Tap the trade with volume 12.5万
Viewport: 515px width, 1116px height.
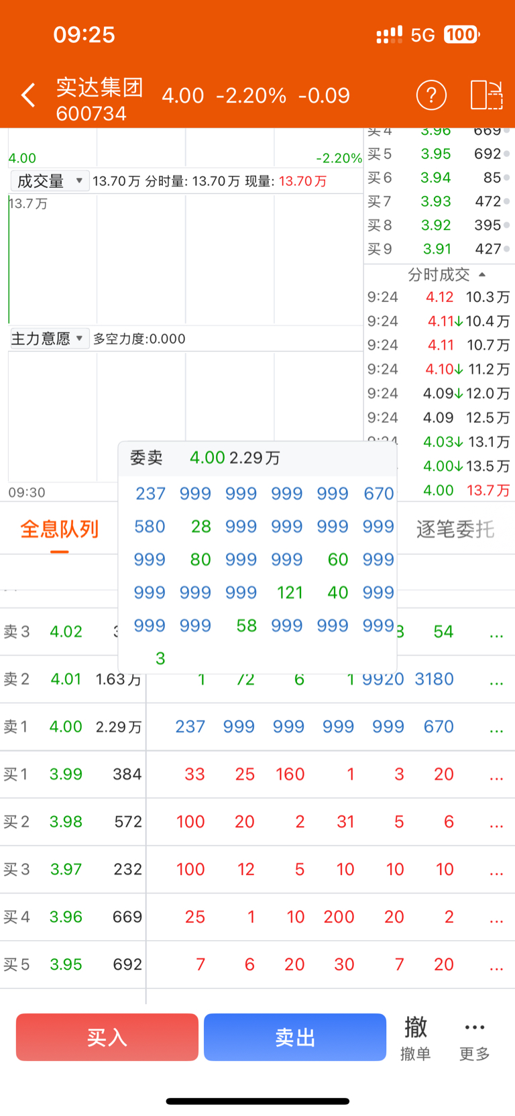tap(488, 417)
